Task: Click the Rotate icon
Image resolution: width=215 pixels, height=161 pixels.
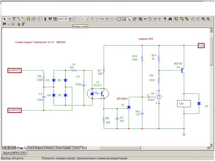Action: pyautogui.click(x=150, y=19)
